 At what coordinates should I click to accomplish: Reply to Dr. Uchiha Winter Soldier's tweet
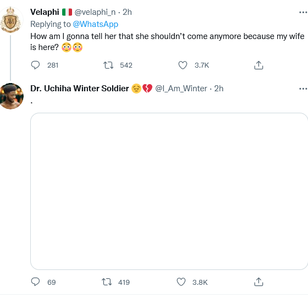click(x=35, y=282)
